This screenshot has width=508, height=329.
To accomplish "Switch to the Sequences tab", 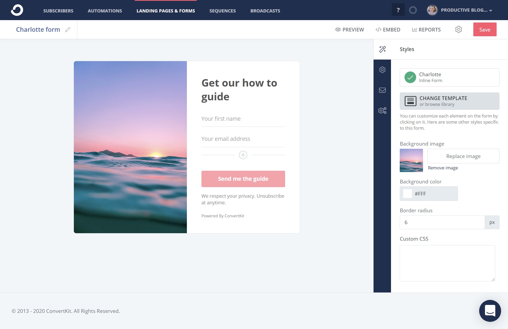I will pyautogui.click(x=223, y=11).
